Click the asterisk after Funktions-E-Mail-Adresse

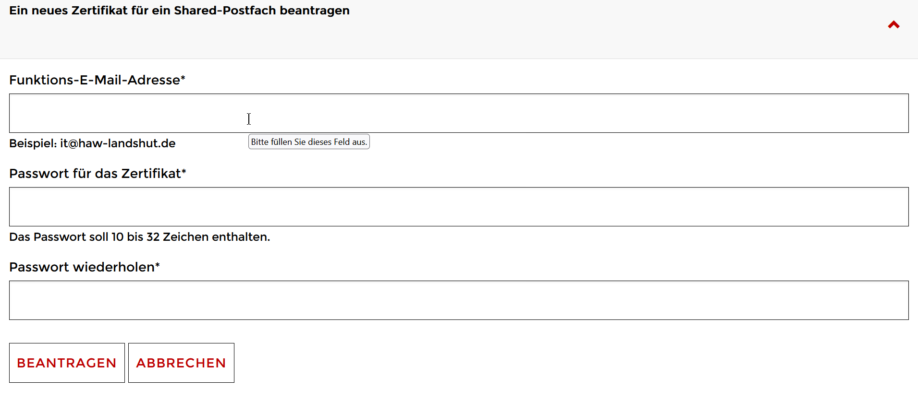click(183, 78)
